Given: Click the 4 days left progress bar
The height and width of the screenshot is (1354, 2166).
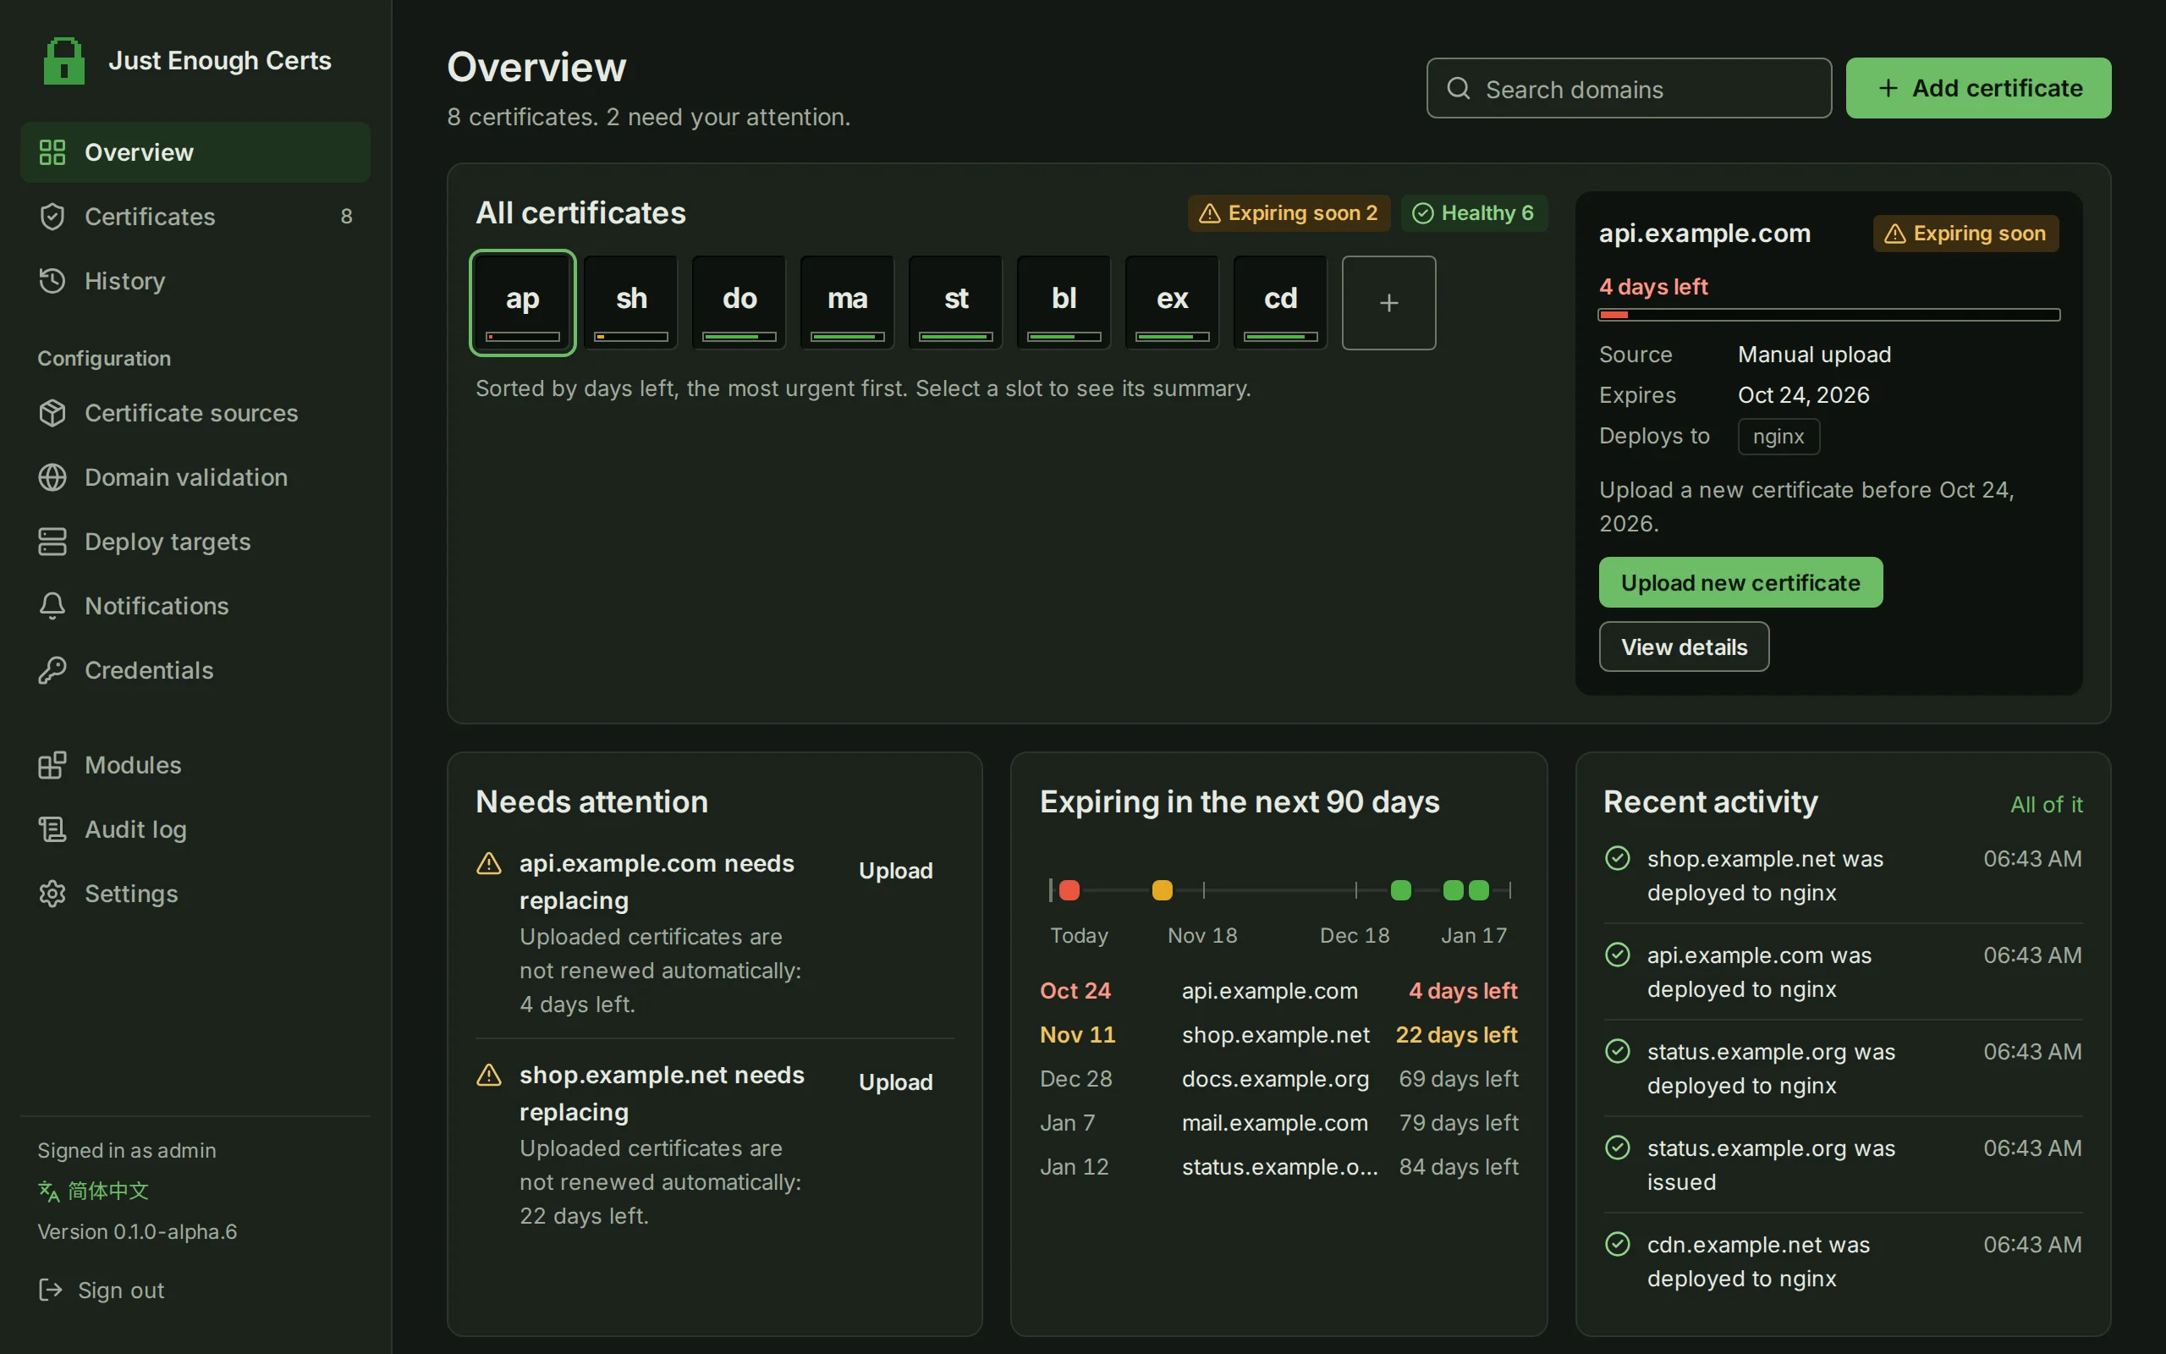Looking at the screenshot, I should coord(1829,315).
